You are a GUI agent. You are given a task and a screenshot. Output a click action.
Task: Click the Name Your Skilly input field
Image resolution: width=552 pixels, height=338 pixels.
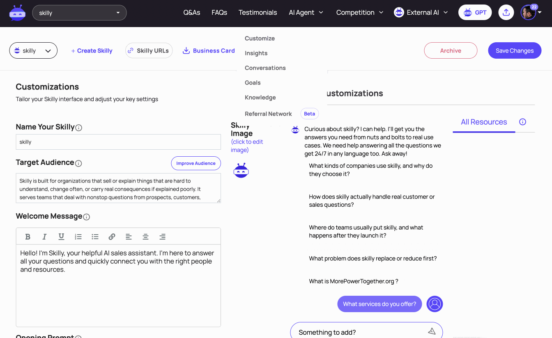click(118, 142)
